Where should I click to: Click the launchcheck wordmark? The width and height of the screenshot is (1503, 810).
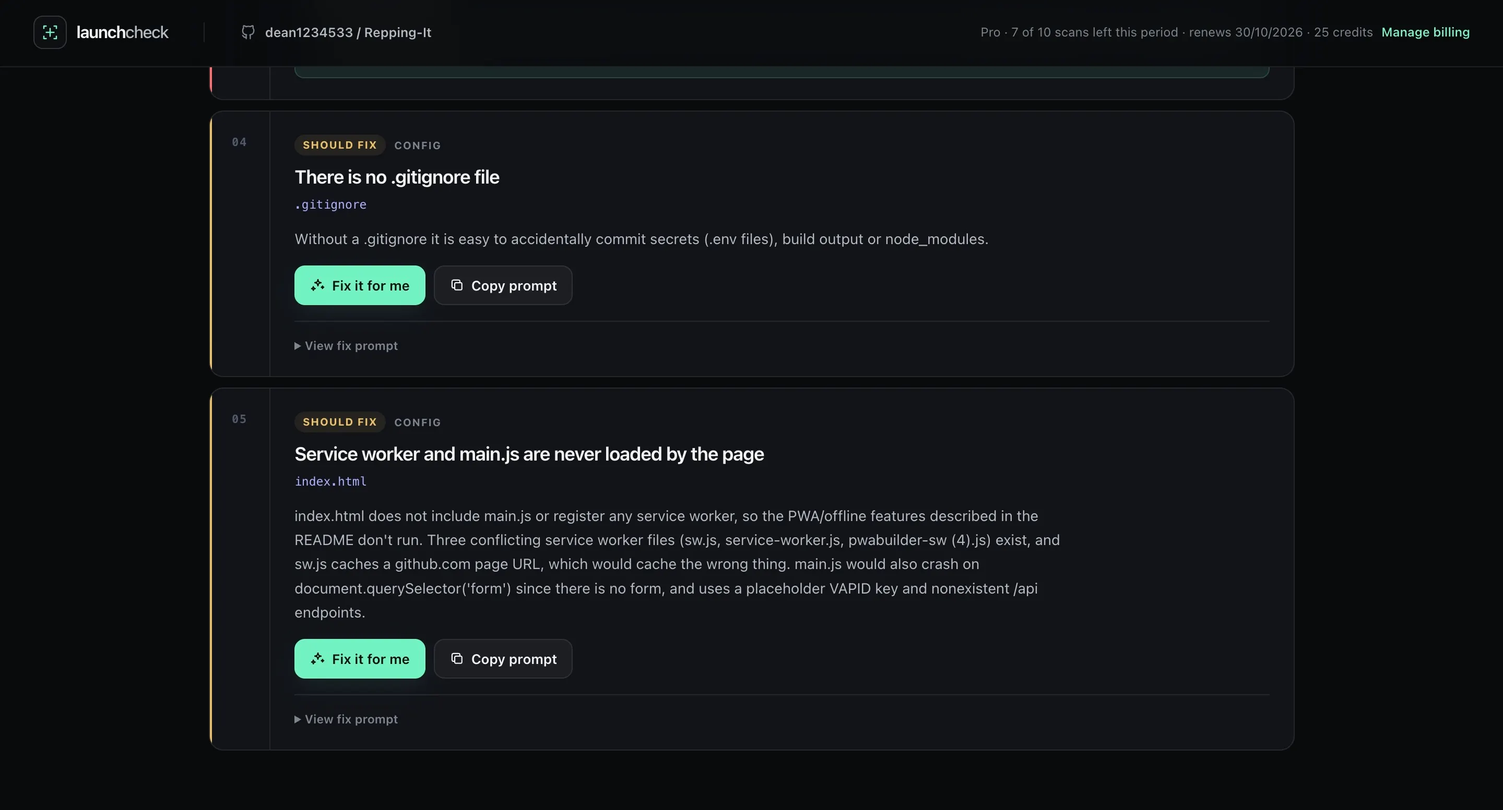pos(123,32)
